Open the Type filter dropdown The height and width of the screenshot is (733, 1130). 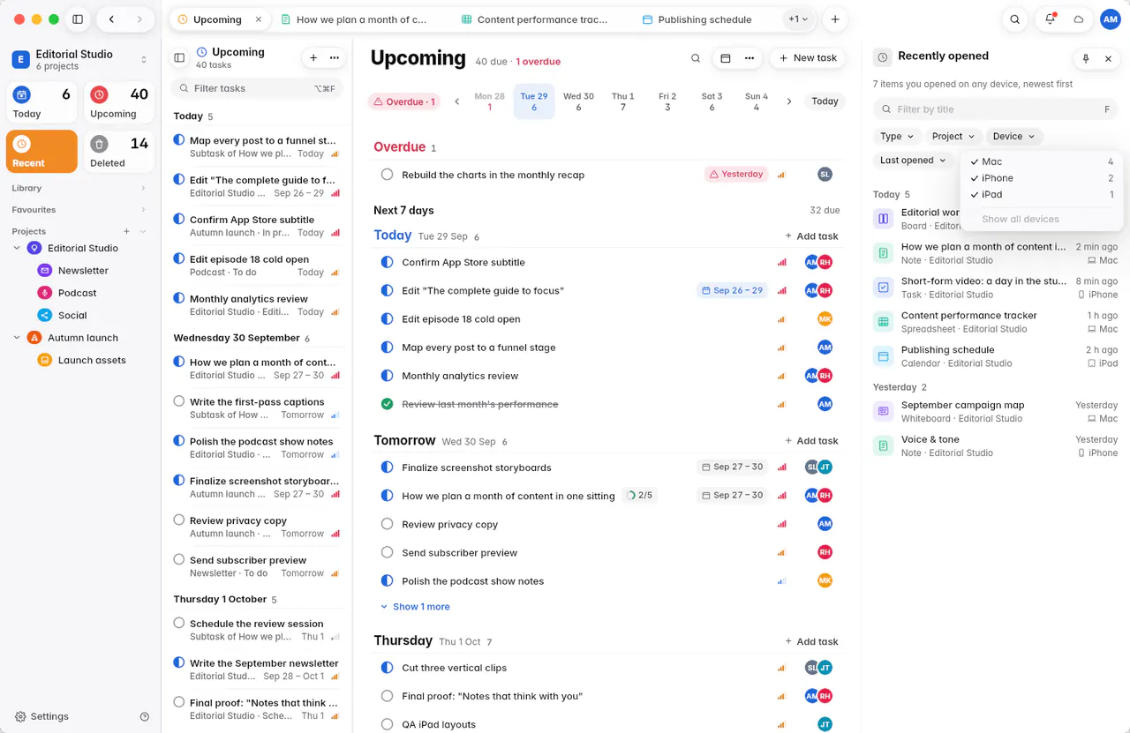point(897,137)
